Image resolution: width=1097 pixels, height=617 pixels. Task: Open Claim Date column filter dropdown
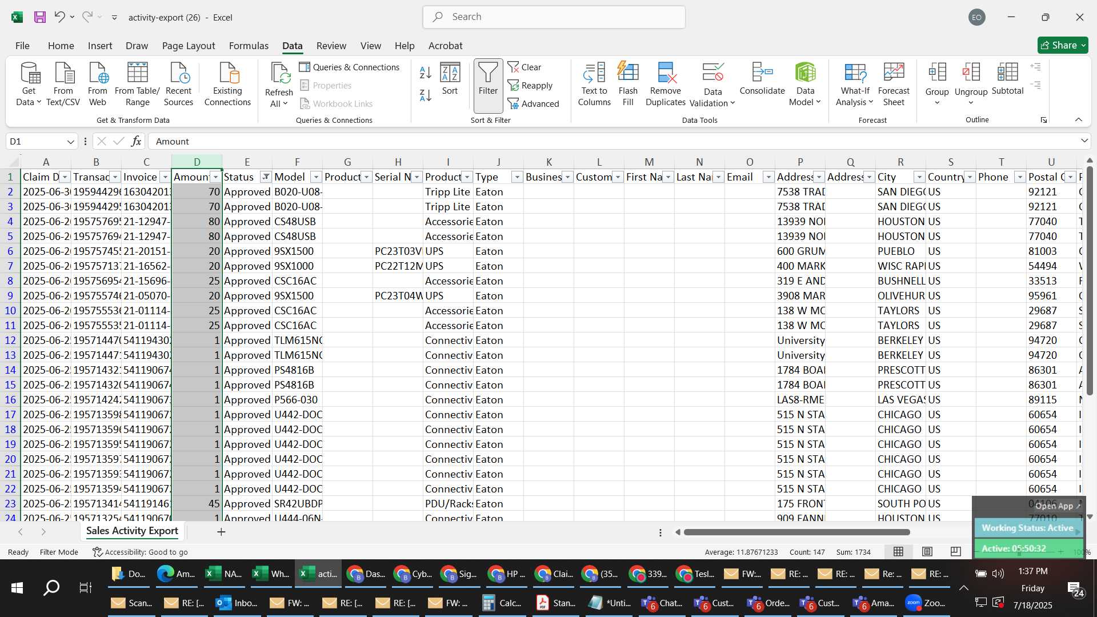pyautogui.click(x=65, y=177)
